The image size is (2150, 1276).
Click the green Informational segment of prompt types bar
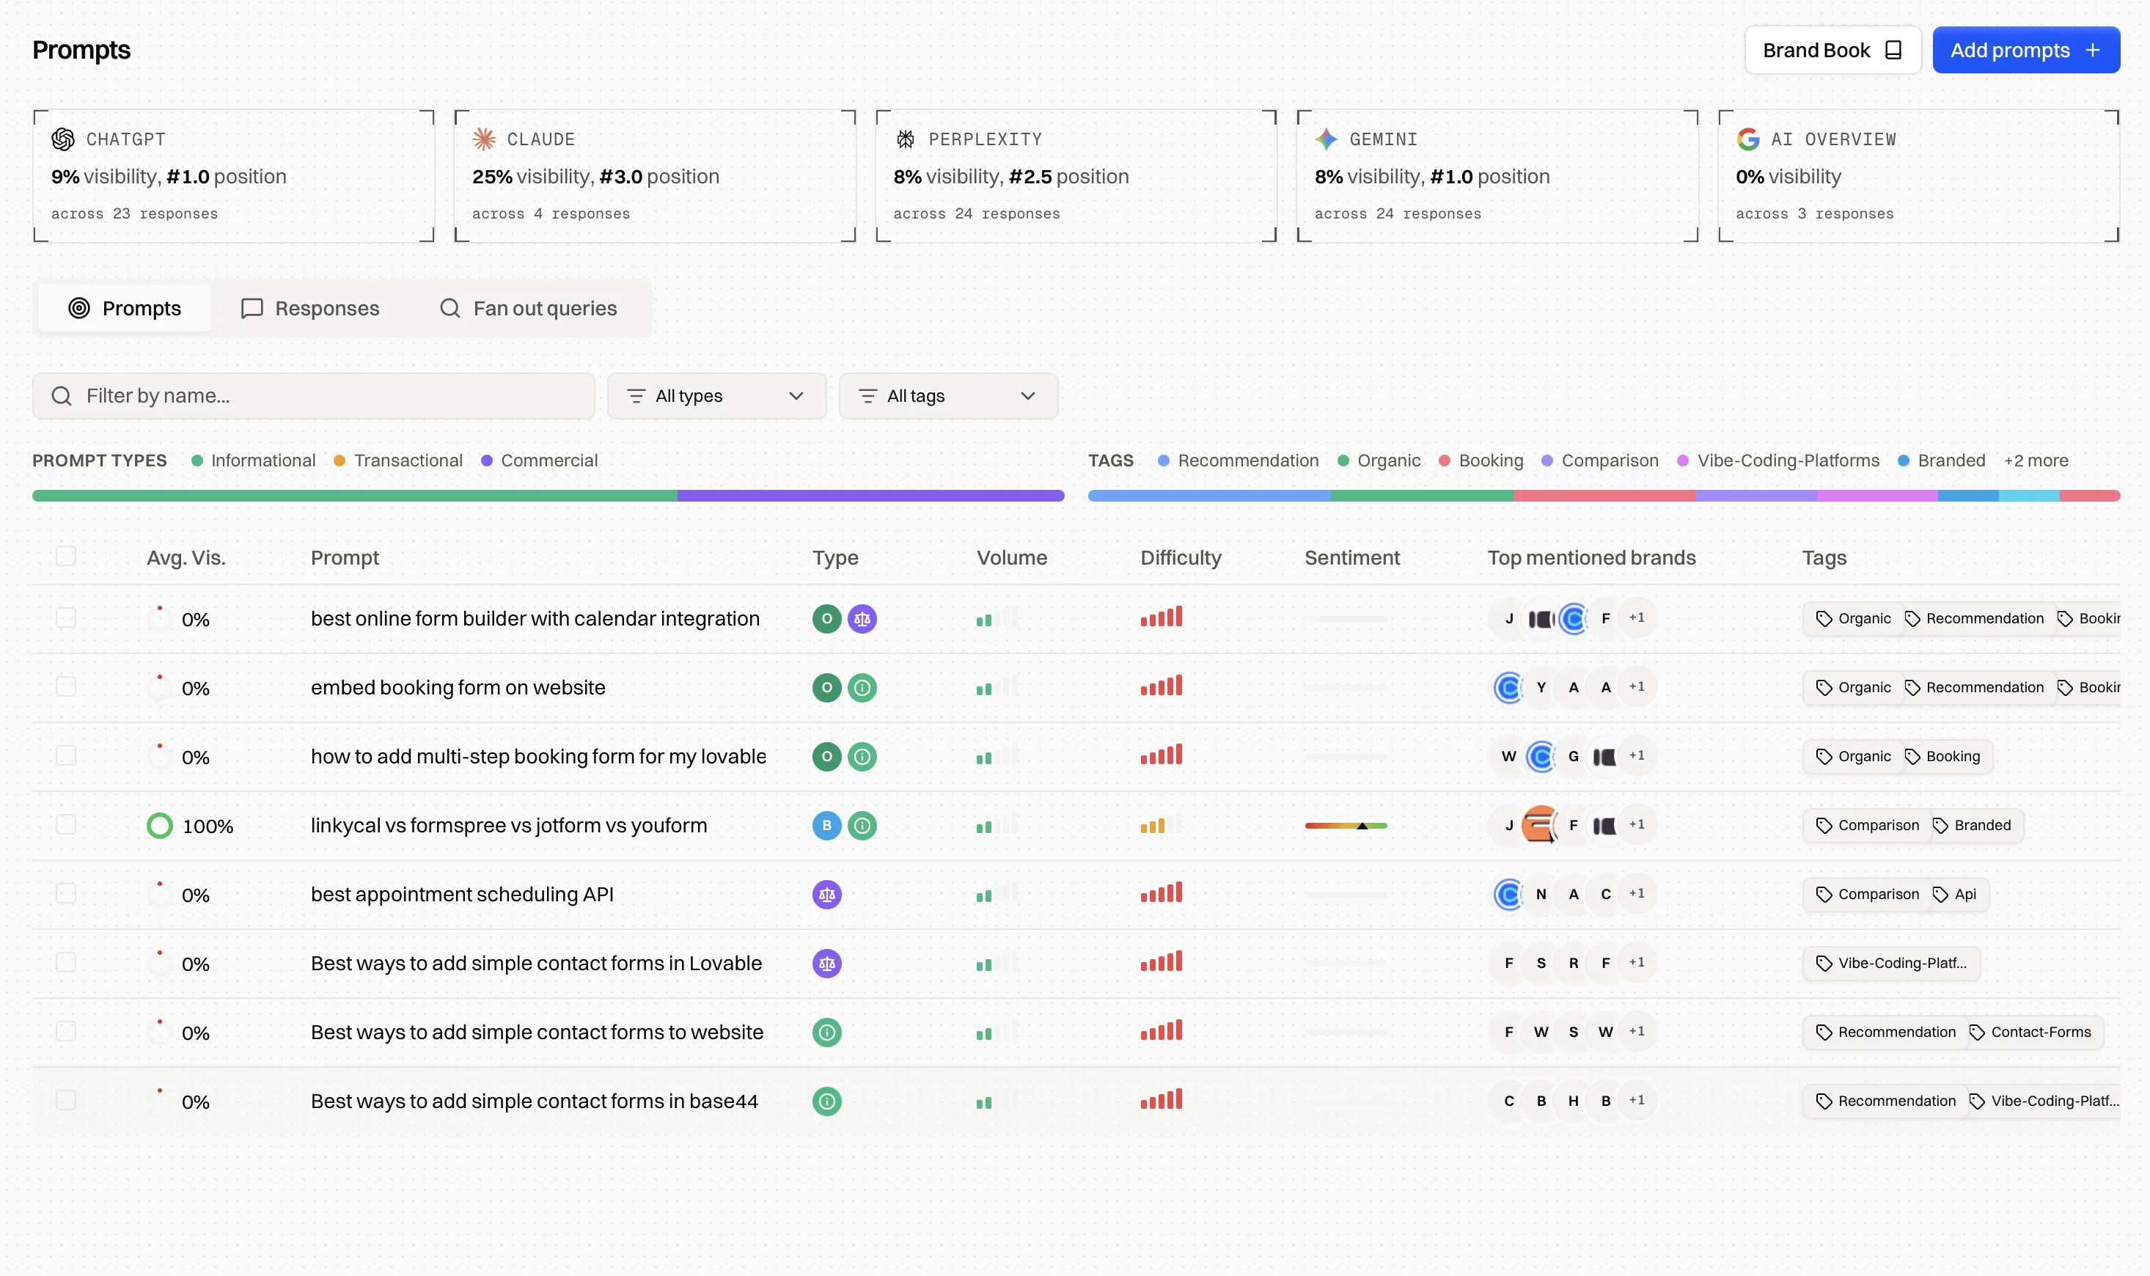click(x=354, y=495)
